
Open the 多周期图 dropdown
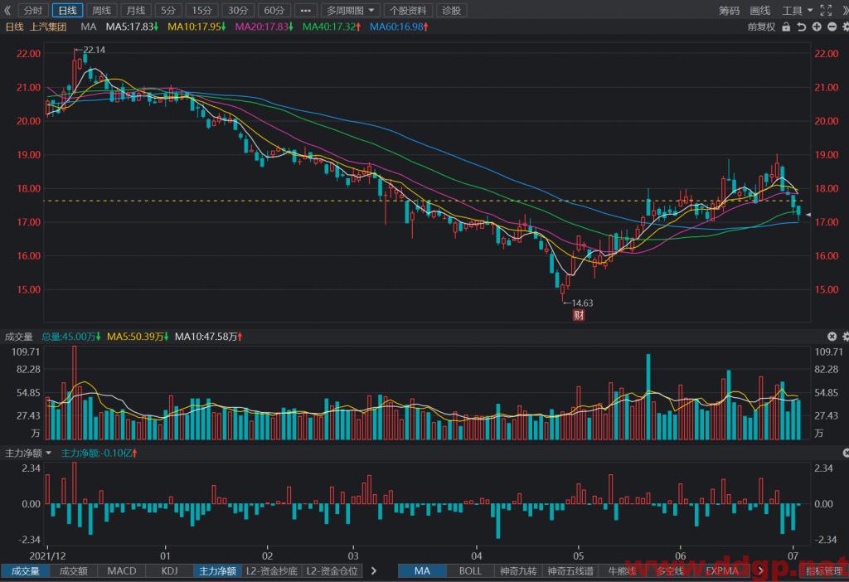point(351,11)
